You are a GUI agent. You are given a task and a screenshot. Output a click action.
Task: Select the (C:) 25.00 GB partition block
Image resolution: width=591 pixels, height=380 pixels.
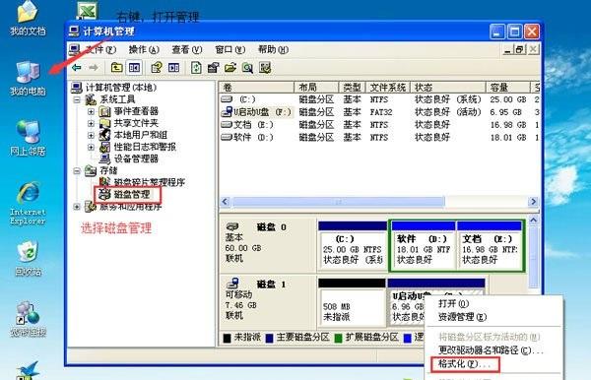(x=352, y=246)
